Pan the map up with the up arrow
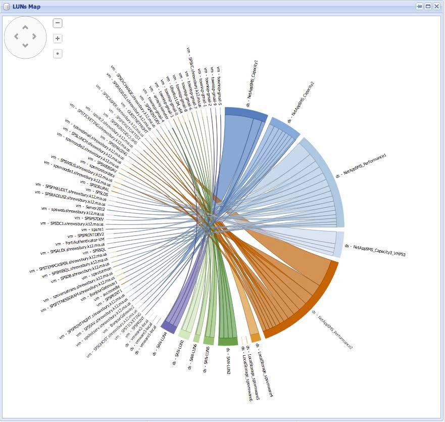This screenshot has height=422, width=445. tap(25, 28)
